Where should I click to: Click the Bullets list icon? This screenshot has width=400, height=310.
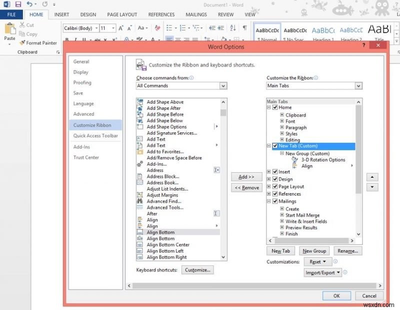pos(168,27)
